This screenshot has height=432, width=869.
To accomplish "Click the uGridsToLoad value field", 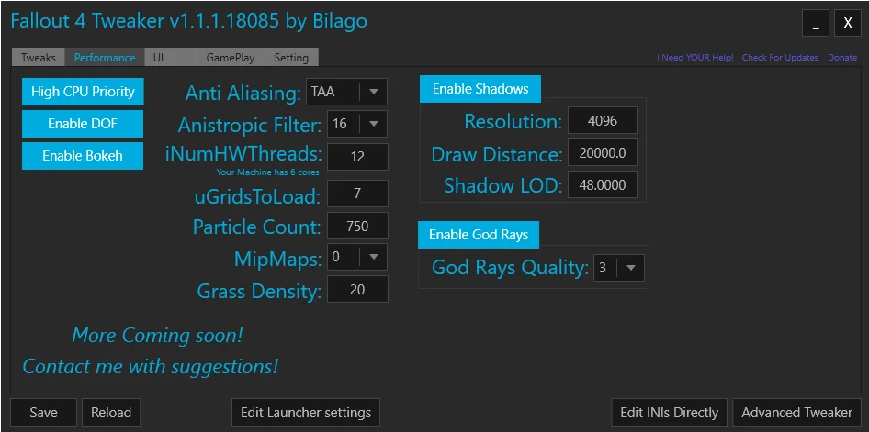I will click(357, 194).
